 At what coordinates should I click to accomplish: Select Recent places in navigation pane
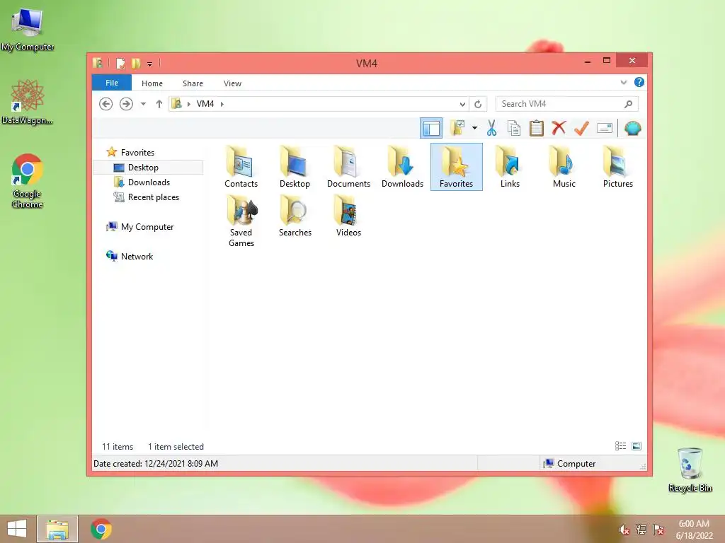pos(154,197)
